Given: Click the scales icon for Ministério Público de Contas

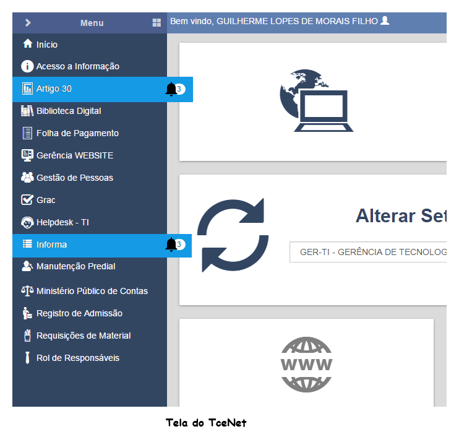Looking at the screenshot, I should pyautogui.click(x=27, y=290).
